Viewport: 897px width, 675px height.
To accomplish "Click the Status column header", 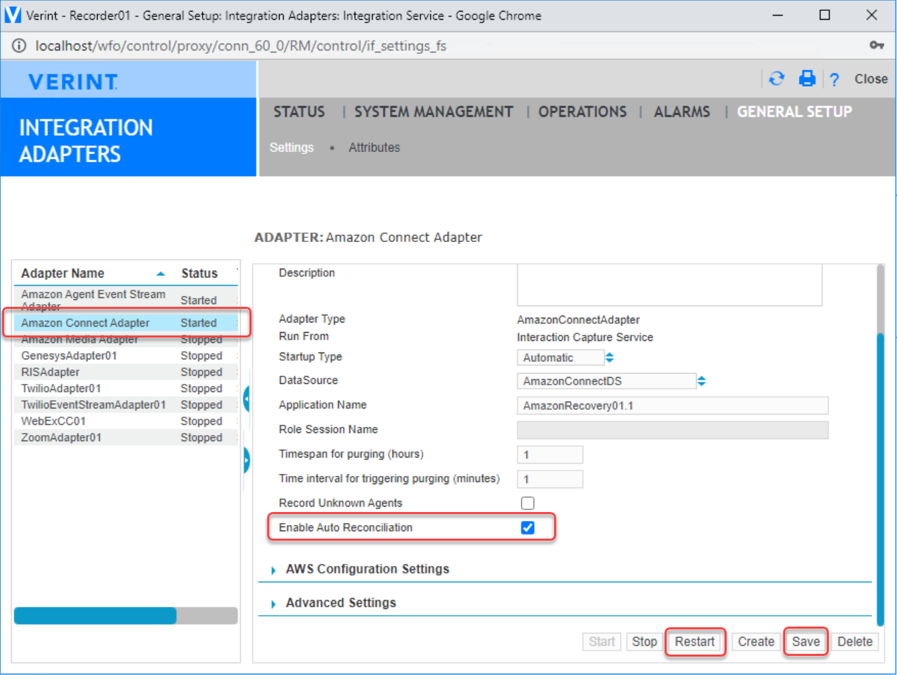I will (x=199, y=273).
